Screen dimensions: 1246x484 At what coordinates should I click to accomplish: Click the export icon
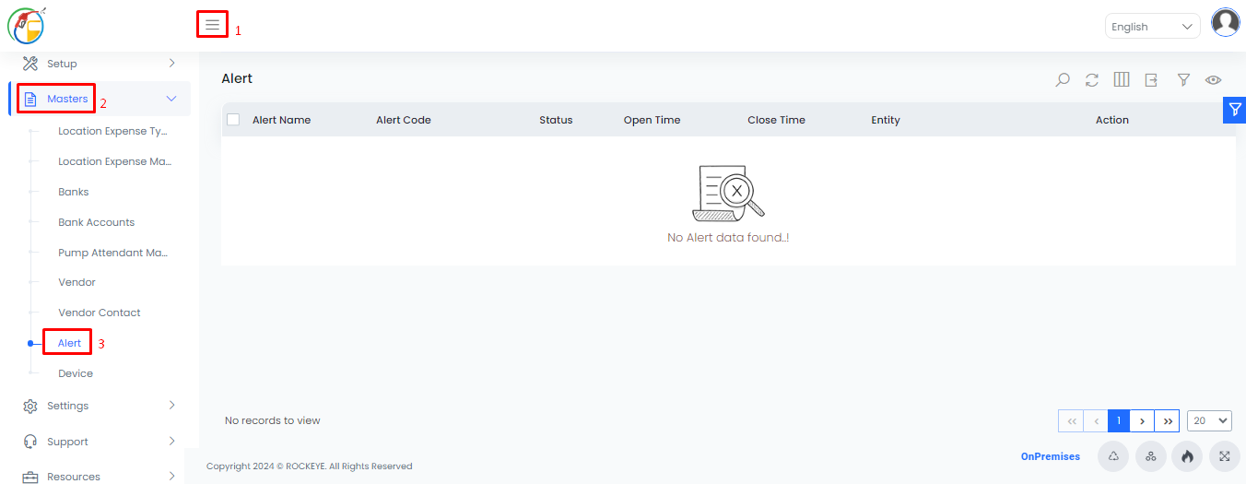[1151, 80]
